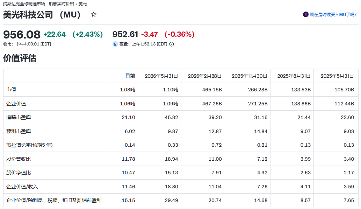361x209 pixels.
Task: Click the 企业价值/收入 row label
Action: (x=22, y=187)
